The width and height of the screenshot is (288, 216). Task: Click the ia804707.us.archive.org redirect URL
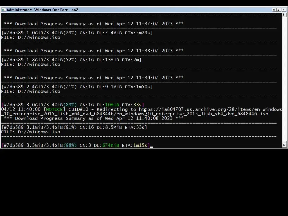click(x=210, y=109)
